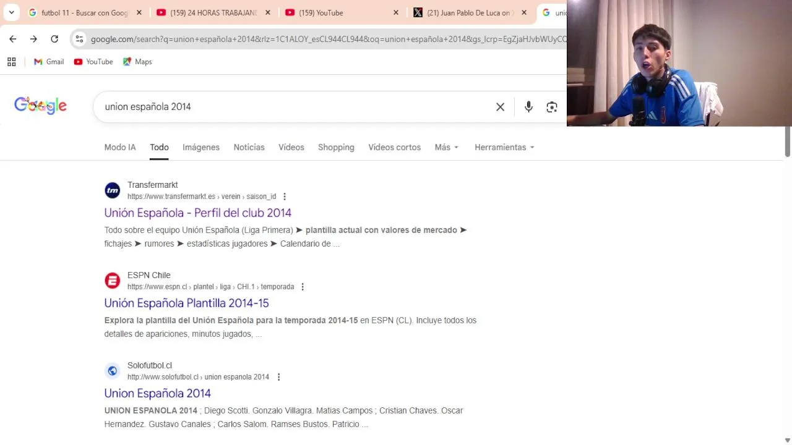Click the scrollbar down arrow
This screenshot has width=792, height=445.
(x=787, y=440)
